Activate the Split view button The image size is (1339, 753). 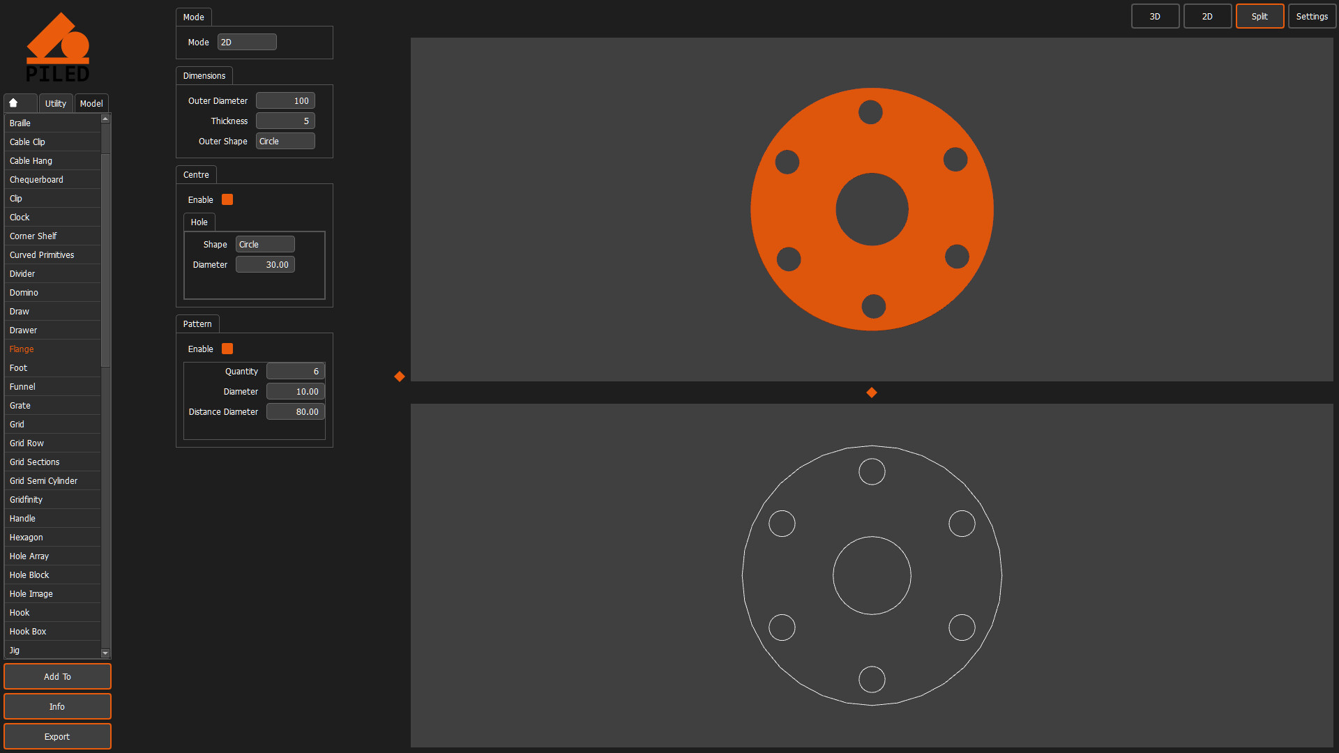coord(1259,16)
